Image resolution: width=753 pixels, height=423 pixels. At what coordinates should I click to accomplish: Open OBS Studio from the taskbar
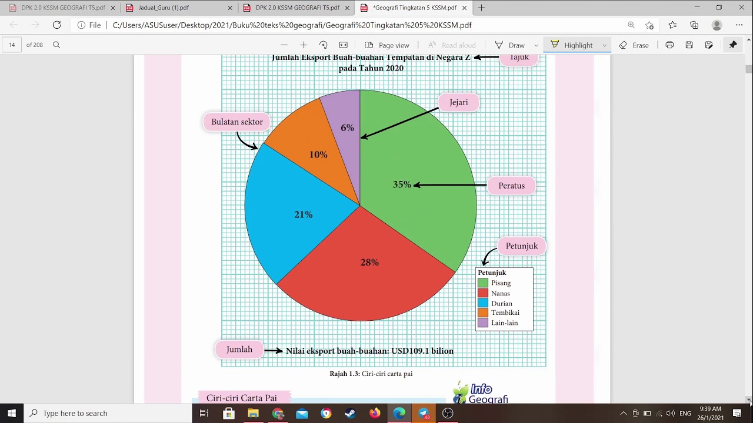click(x=448, y=413)
